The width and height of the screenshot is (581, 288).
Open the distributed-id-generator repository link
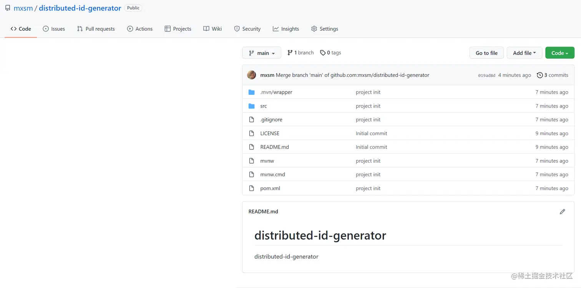(80, 8)
